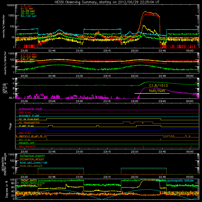Pick the '50-100 keV' legend label
Image resolution: width=202 pixels, height=202 pixels.
click(29, 16)
